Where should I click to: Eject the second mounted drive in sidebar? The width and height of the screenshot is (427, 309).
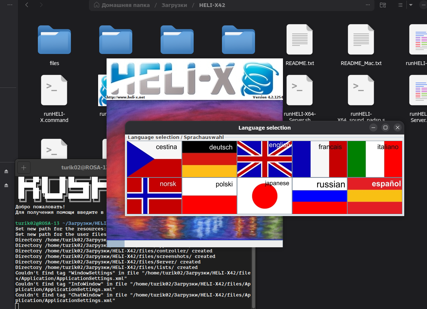[6, 185]
